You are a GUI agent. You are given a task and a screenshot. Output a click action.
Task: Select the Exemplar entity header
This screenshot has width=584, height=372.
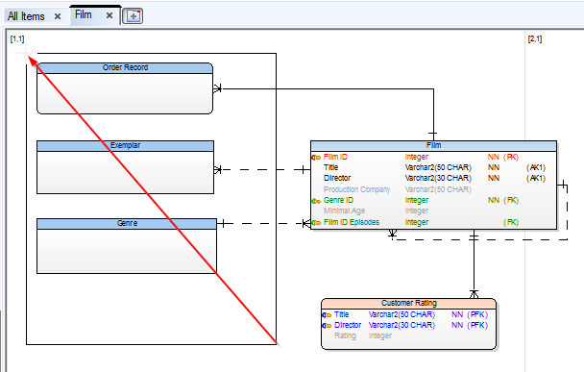click(x=125, y=146)
